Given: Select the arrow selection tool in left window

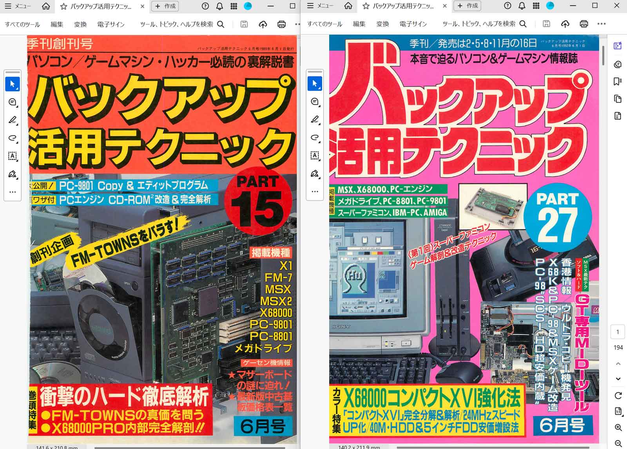Looking at the screenshot, I should click(13, 84).
